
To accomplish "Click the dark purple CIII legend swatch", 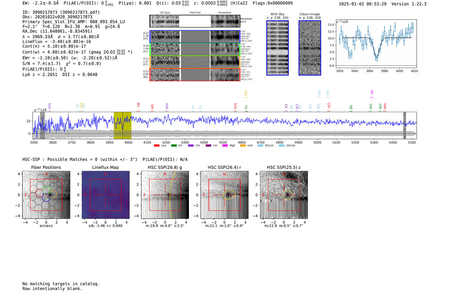I will [x=208, y=145].
